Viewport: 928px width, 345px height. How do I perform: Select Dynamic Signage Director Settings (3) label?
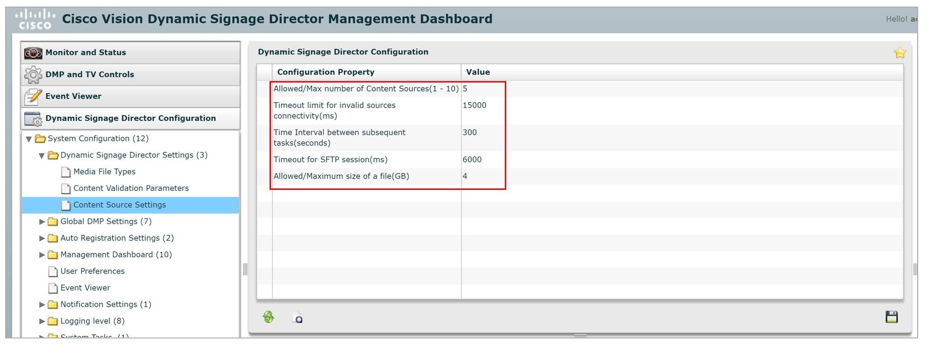[134, 155]
